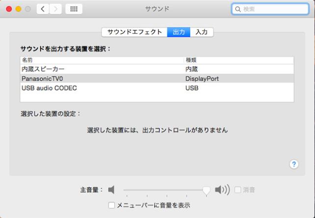Click the USB type cell

192,88
